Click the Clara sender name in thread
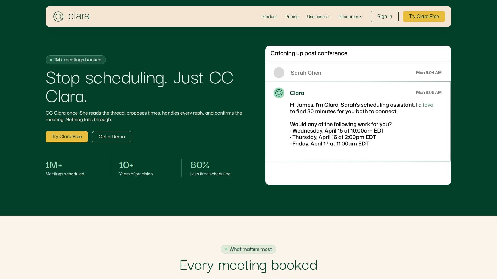 coord(297,93)
